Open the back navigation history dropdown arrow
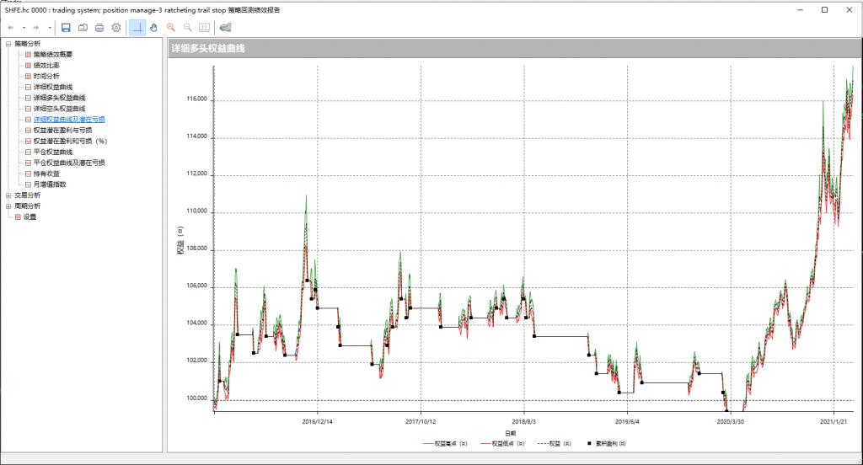The image size is (863, 465). [x=24, y=28]
